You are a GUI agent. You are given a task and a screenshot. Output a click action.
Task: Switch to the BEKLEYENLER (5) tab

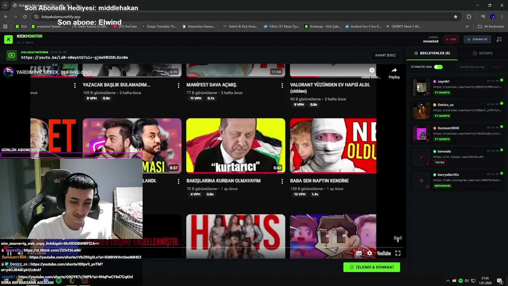pos(432,53)
